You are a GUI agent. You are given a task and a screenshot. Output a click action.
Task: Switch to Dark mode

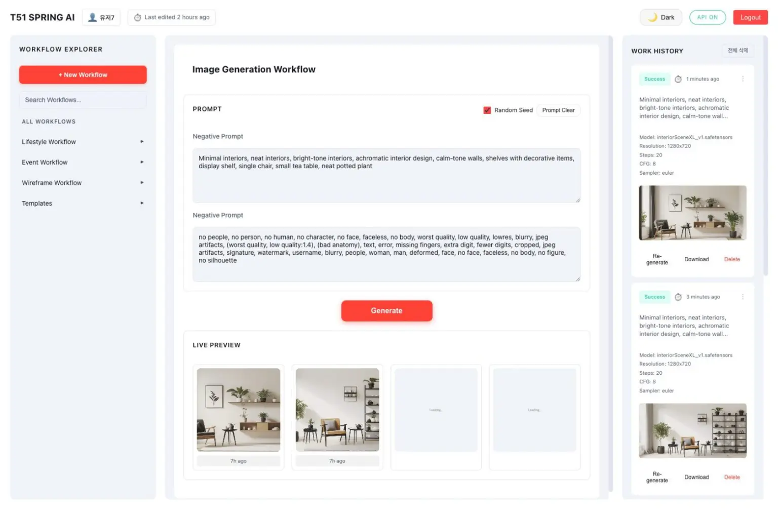pos(661,17)
